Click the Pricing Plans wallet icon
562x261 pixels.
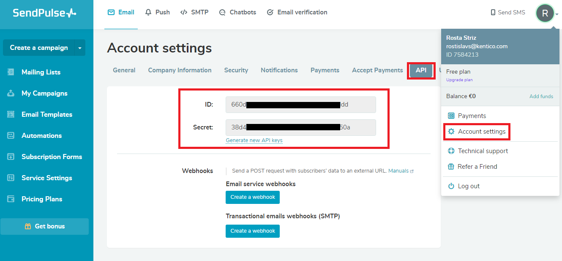click(11, 199)
